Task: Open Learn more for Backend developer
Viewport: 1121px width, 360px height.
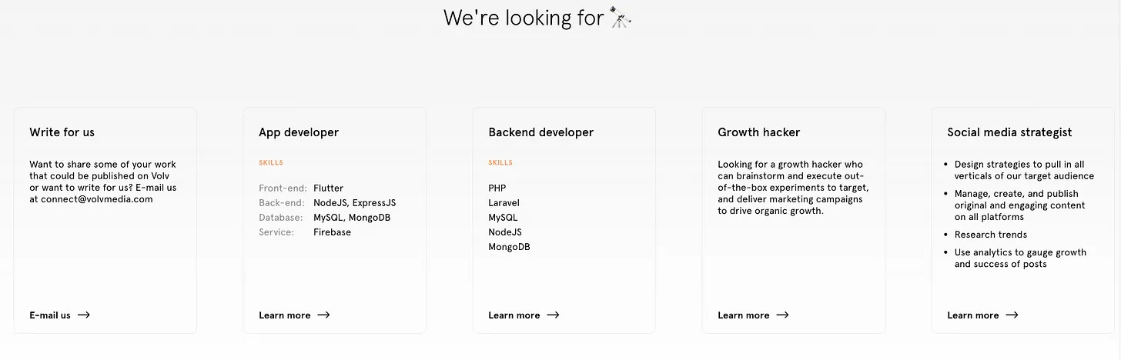Action: 524,315
